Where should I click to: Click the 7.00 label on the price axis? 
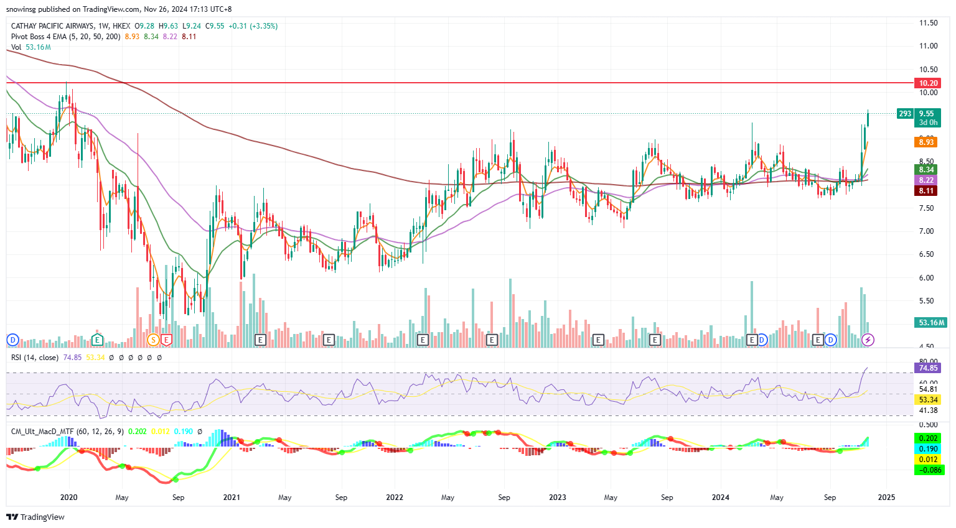pyautogui.click(x=926, y=231)
